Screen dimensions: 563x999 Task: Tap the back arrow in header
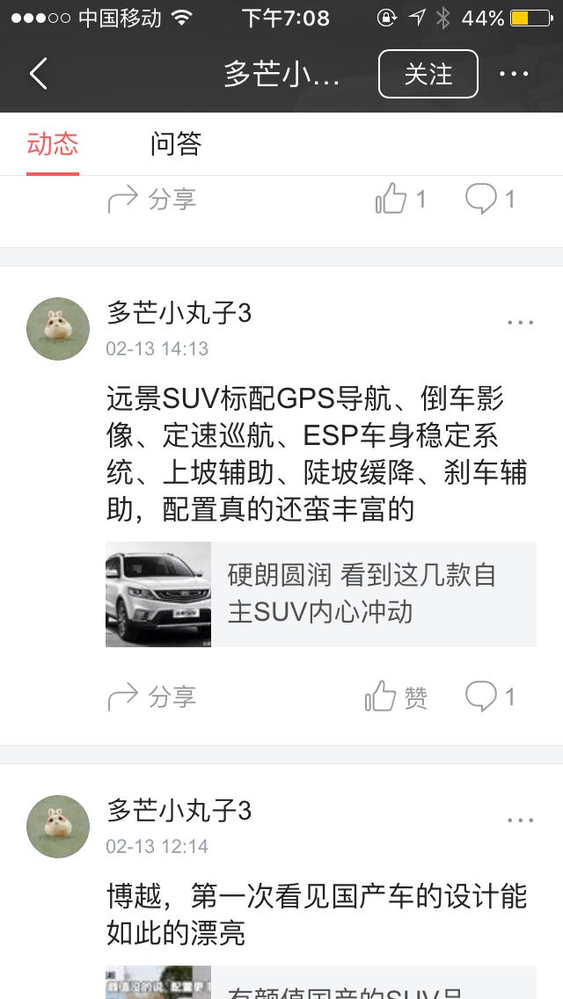pyautogui.click(x=38, y=74)
